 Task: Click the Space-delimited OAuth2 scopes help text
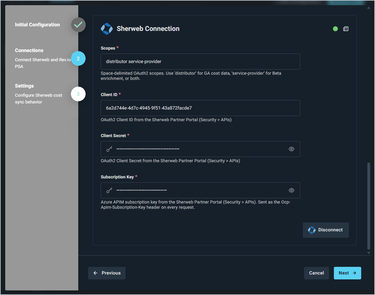(191, 76)
